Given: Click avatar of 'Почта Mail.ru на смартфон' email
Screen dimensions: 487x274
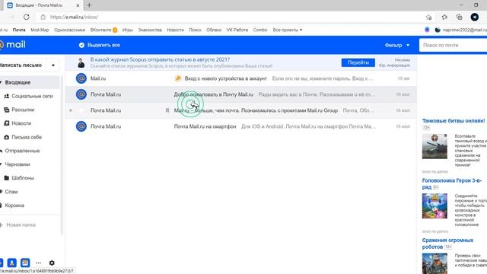Looking at the screenshot, I should coord(81,126).
